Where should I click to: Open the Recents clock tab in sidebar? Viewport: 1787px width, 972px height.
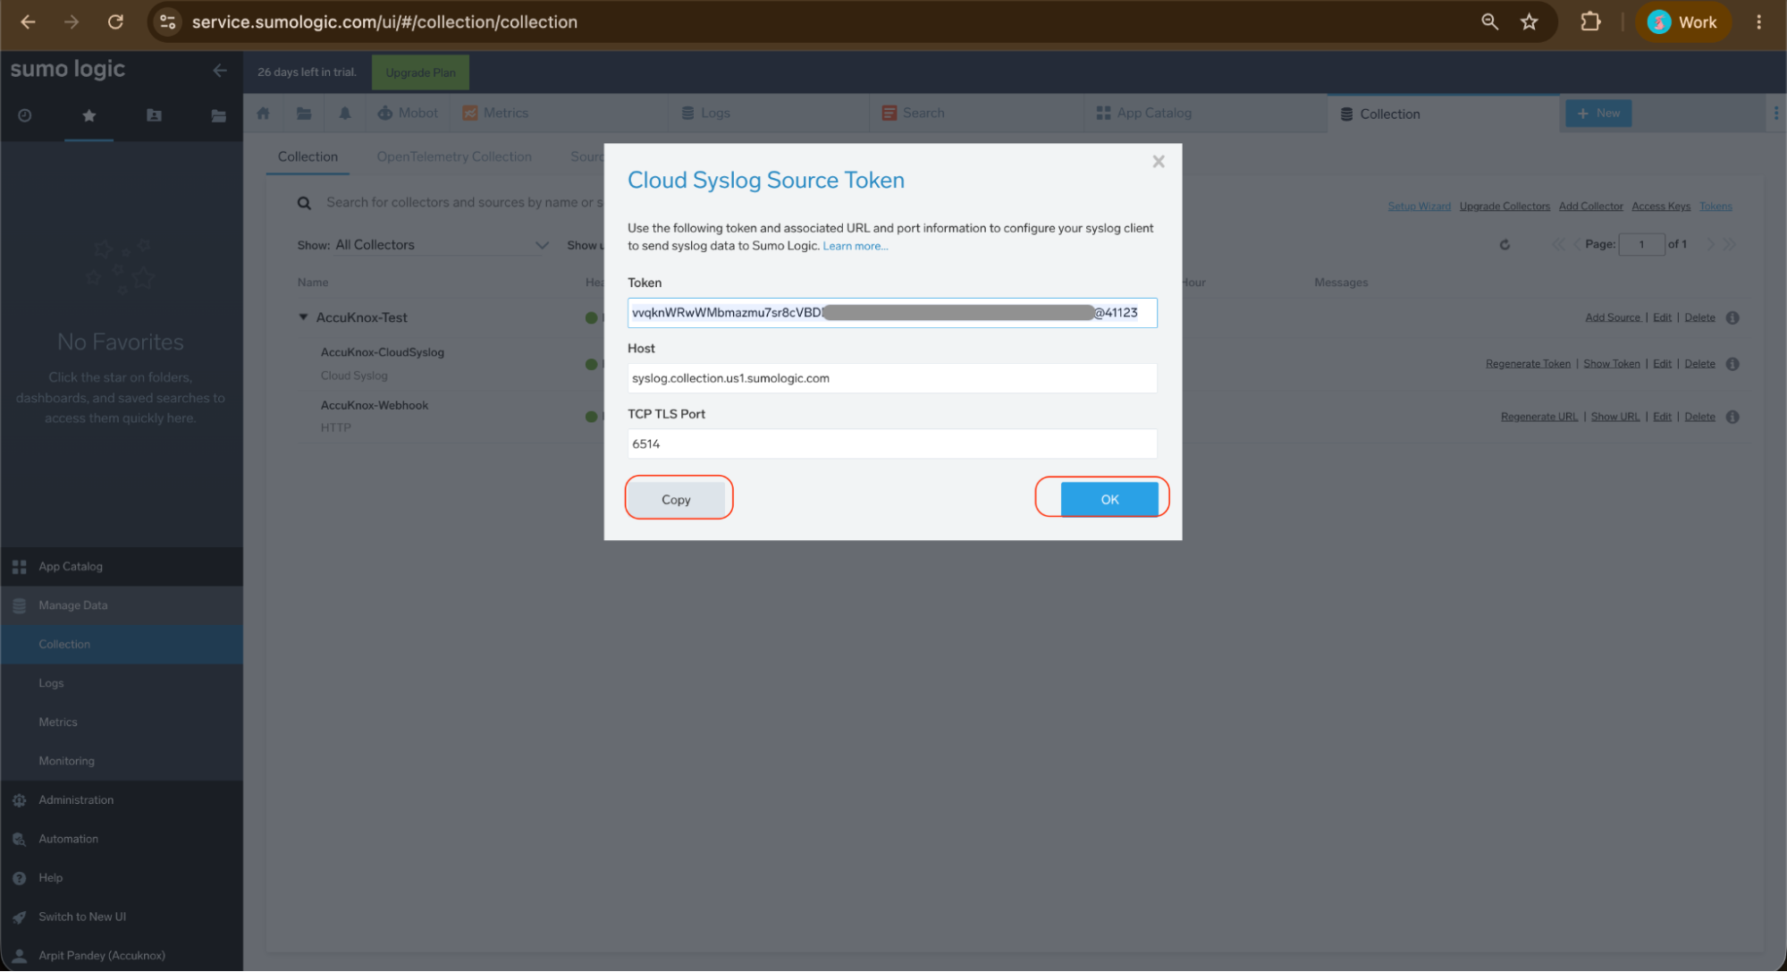coord(25,115)
